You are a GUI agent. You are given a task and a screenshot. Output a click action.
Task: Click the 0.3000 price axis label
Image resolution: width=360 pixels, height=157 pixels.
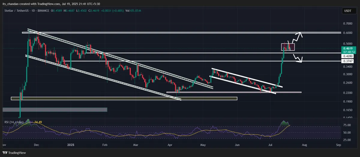[x=348, y=74]
